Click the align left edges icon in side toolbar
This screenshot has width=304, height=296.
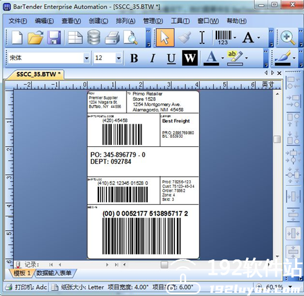[293, 83]
